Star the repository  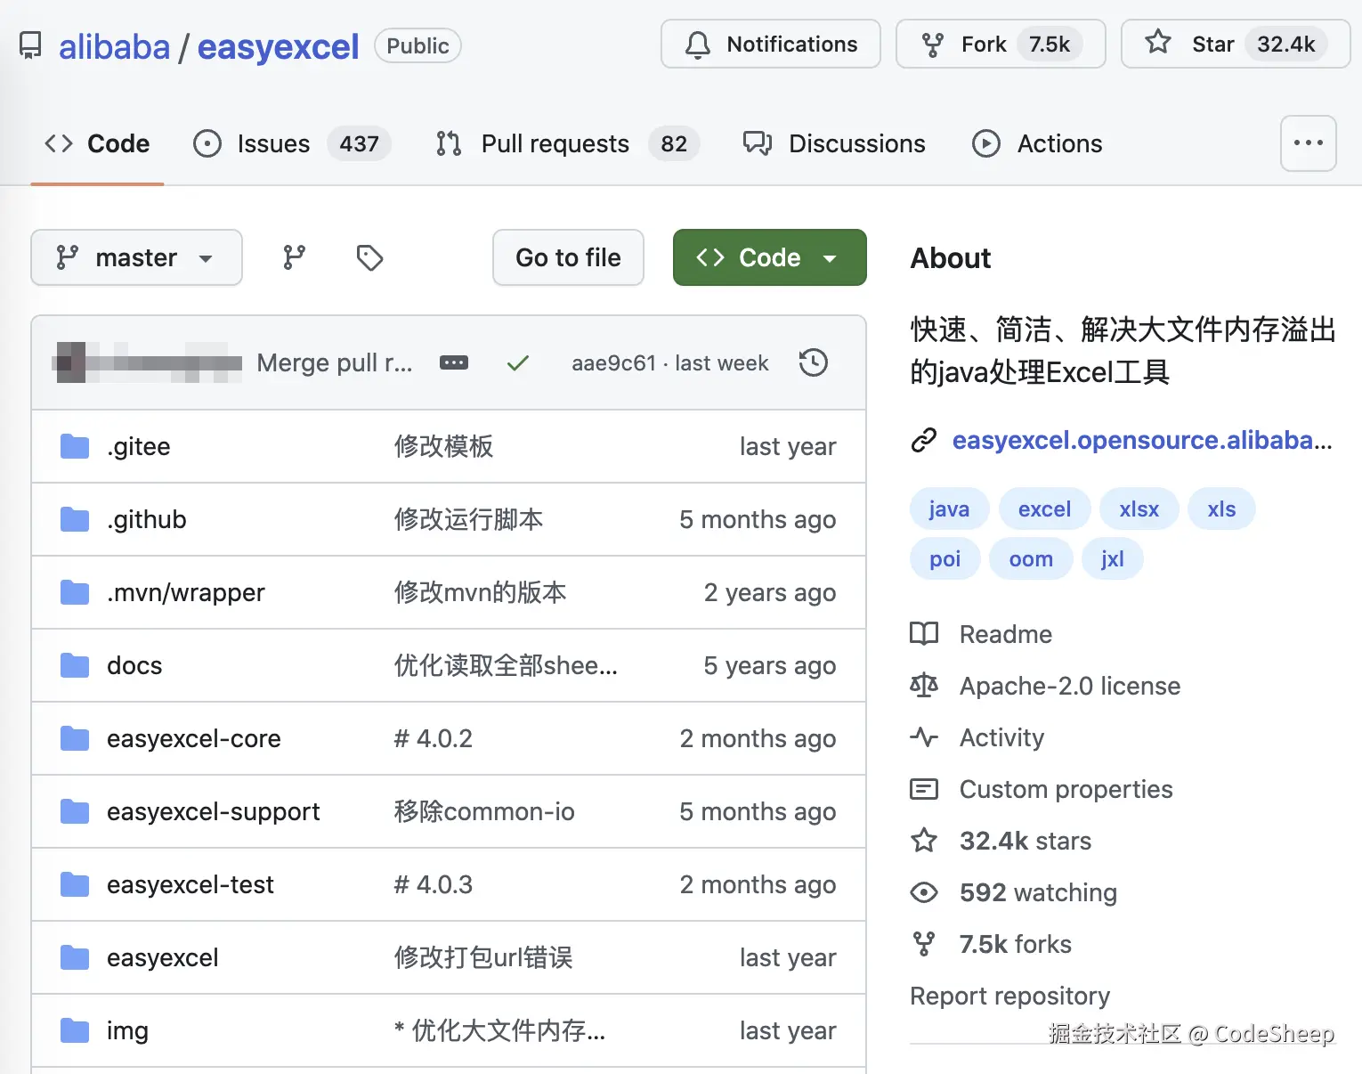1236,44
